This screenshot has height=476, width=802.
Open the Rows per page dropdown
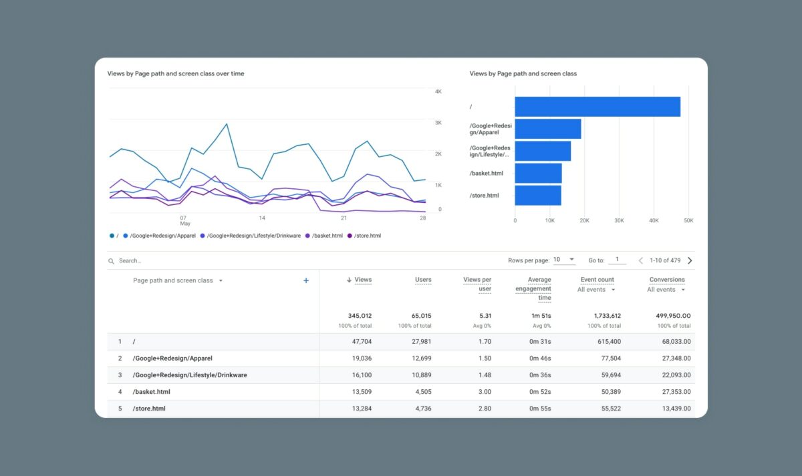(x=563, y=260)
